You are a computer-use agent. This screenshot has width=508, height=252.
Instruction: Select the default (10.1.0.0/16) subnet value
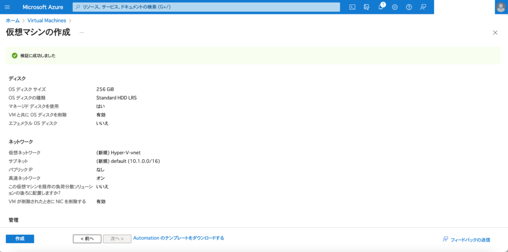[128, 161]
